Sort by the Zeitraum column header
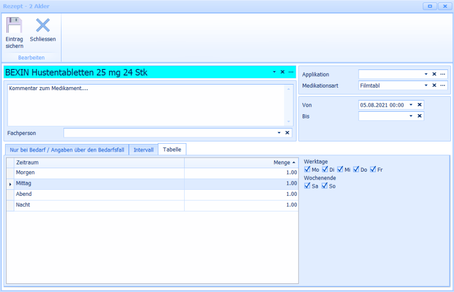Screen dimensions: 454x292 click(99, 163)
